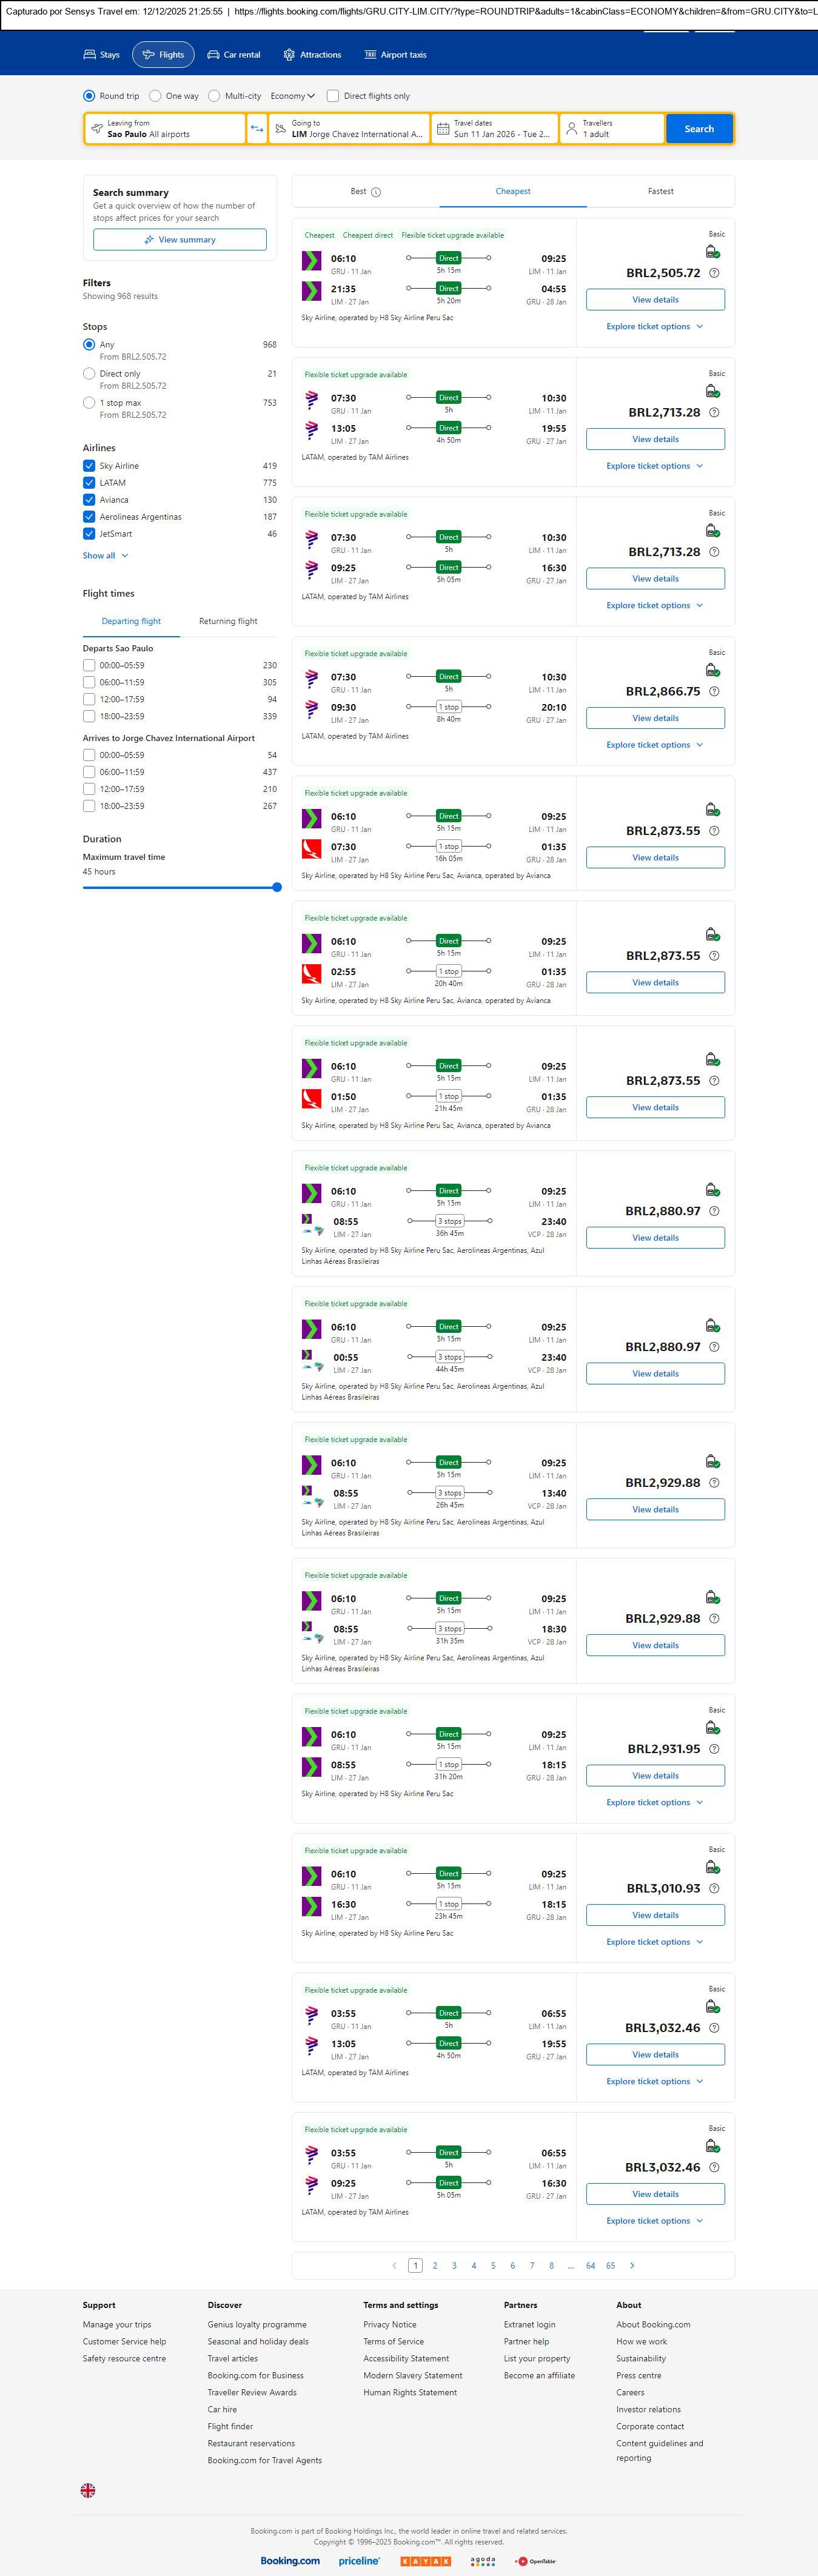This screenshot has width=818, height=2576.
Task: Click the Maximum travel time slider handle
Action: coord(277,887)
